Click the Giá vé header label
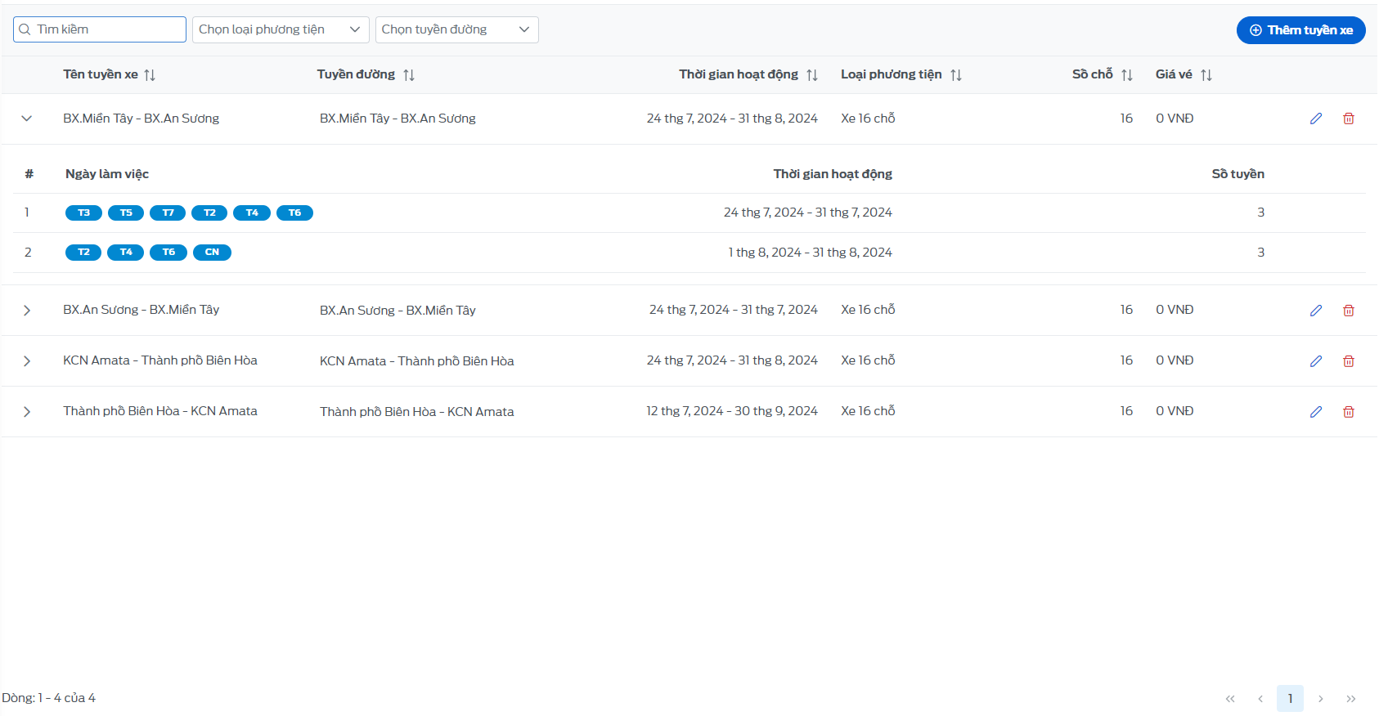 pos(1174,74)
